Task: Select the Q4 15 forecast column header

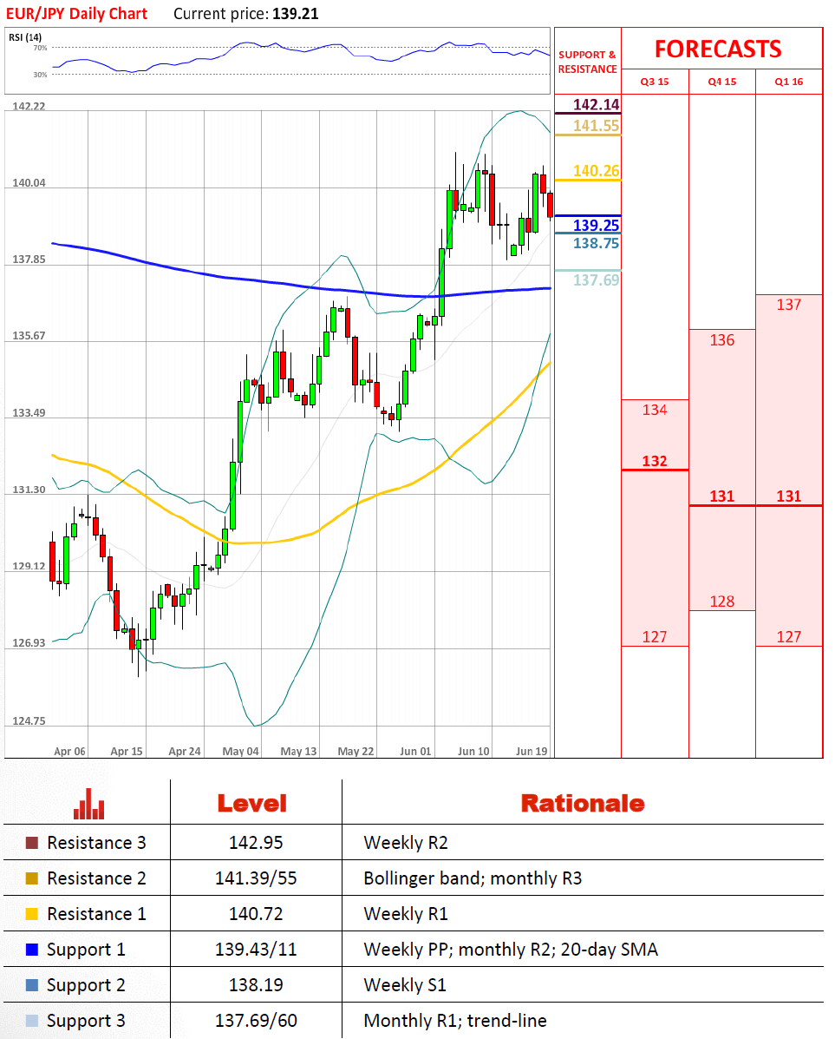Action: [721, 82]
